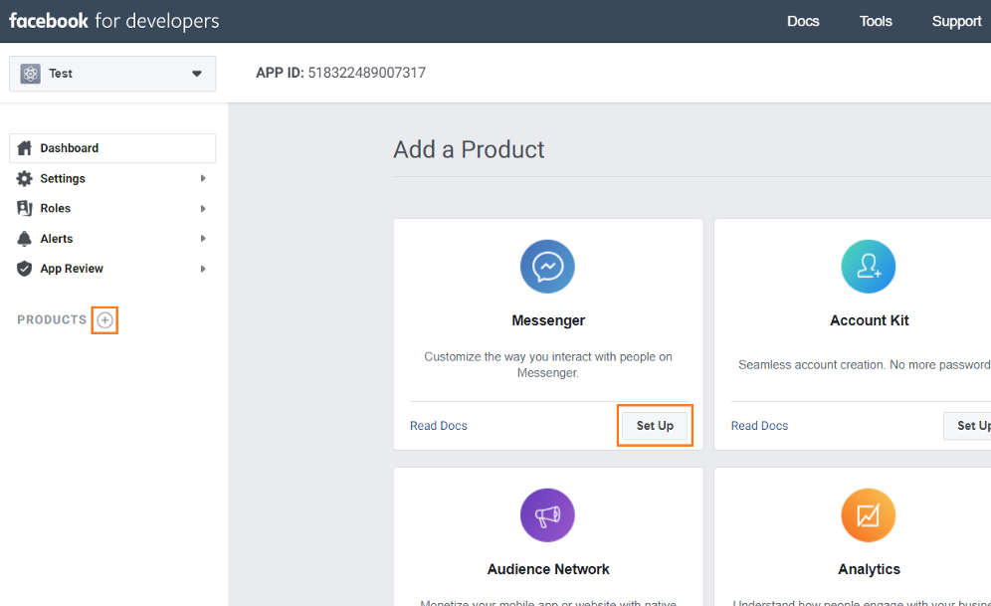This screenshot has width=991, height=606.
Task: Click the App Review shield icon
Action: 24,268
